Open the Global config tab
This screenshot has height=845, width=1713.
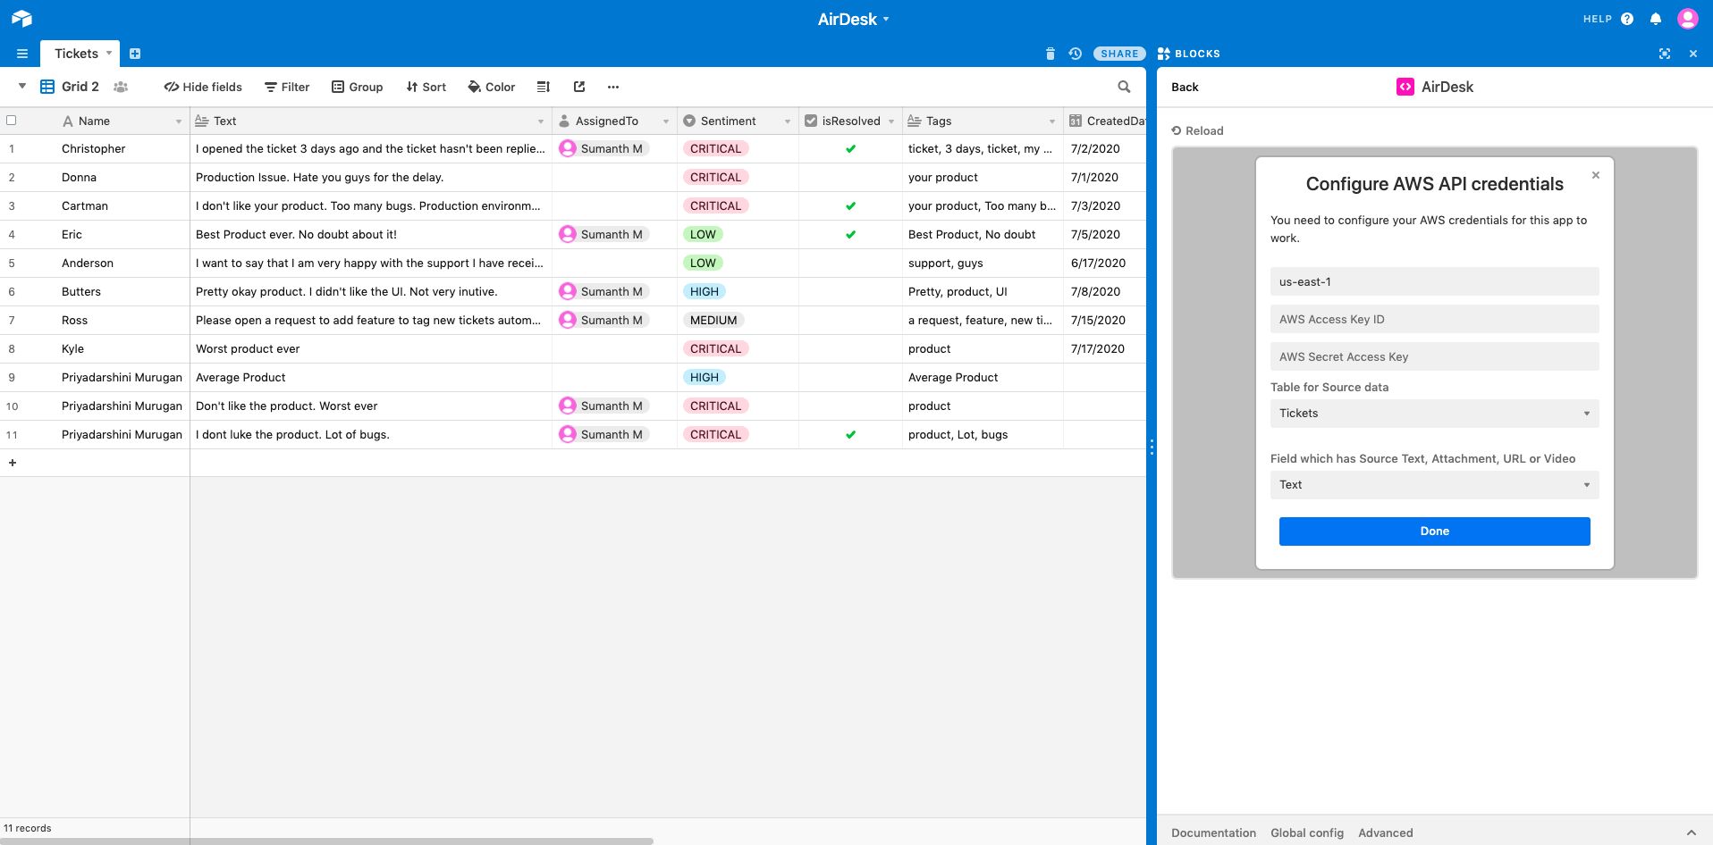[x=1307, y=832]
